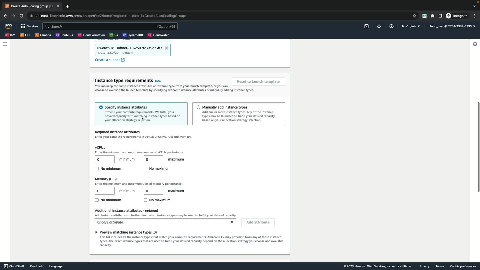Open the N. Virginia region dropdown

(411, 26)
